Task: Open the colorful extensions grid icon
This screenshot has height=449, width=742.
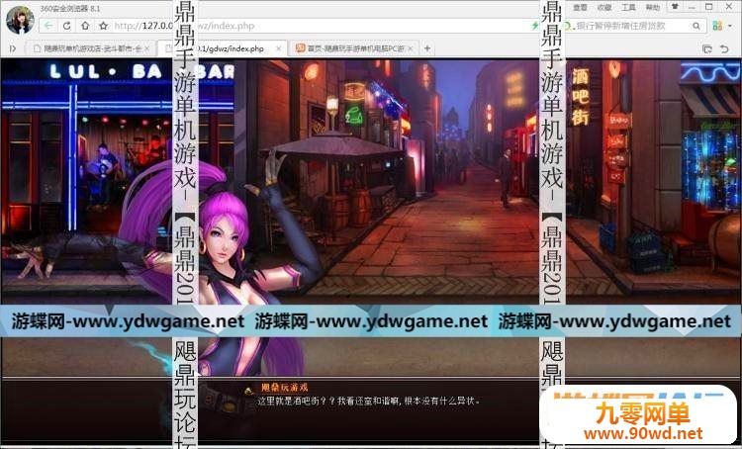Action: (717, 26)
